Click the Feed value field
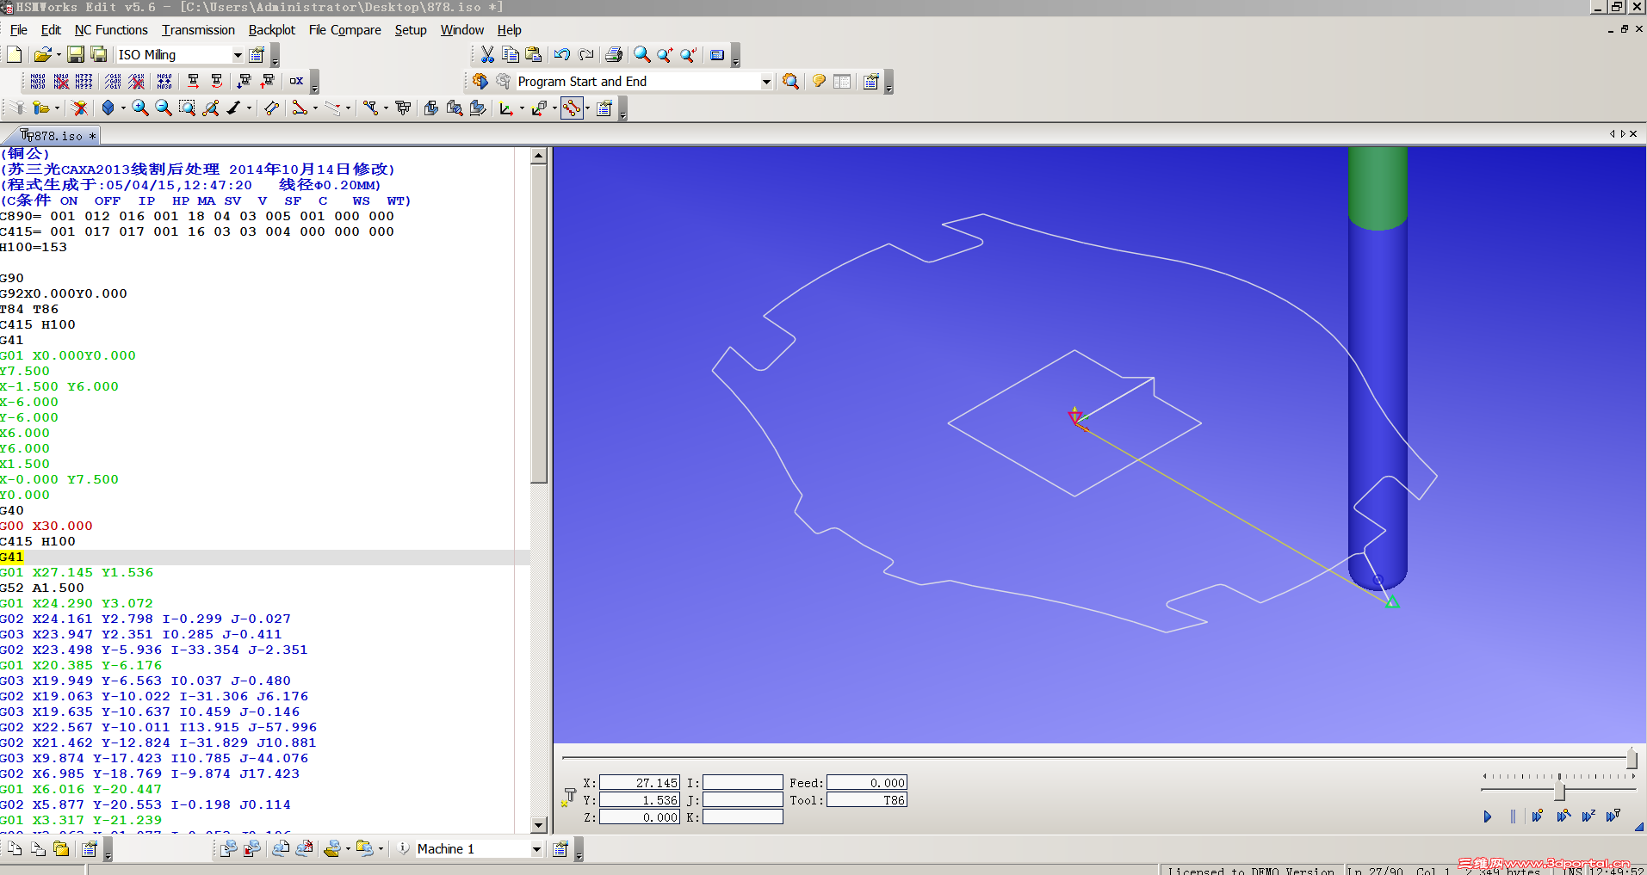Image resolution: width=1647 pixels, height=875 pixels. point(867,783)
